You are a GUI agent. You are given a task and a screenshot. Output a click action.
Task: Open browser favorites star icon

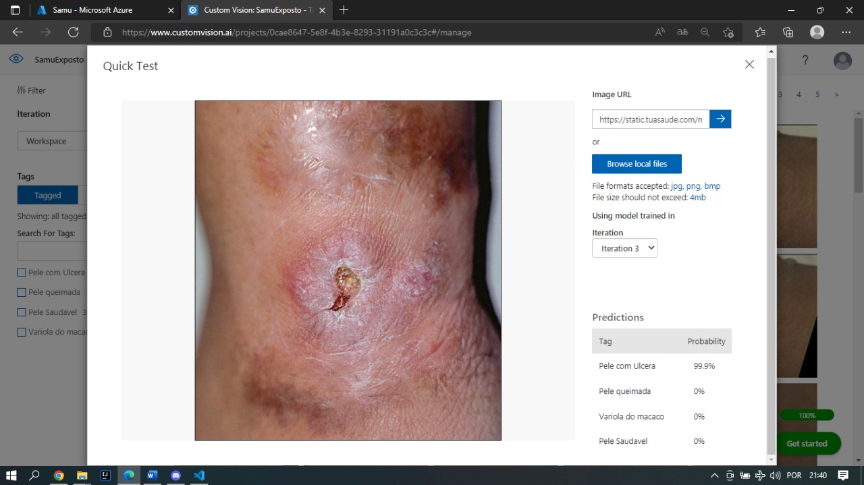click(x=760, y=32)
